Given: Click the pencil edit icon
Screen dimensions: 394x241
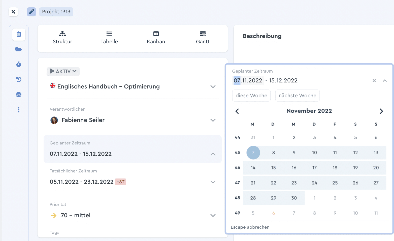Looking at the screenshot, I should 31,12.
